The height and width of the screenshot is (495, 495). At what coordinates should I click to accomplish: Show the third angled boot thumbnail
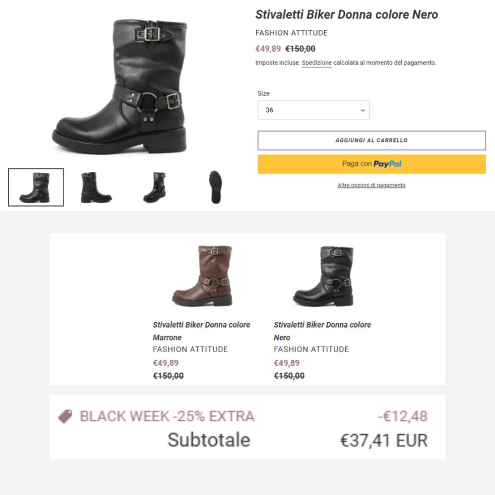pos(156,187)
